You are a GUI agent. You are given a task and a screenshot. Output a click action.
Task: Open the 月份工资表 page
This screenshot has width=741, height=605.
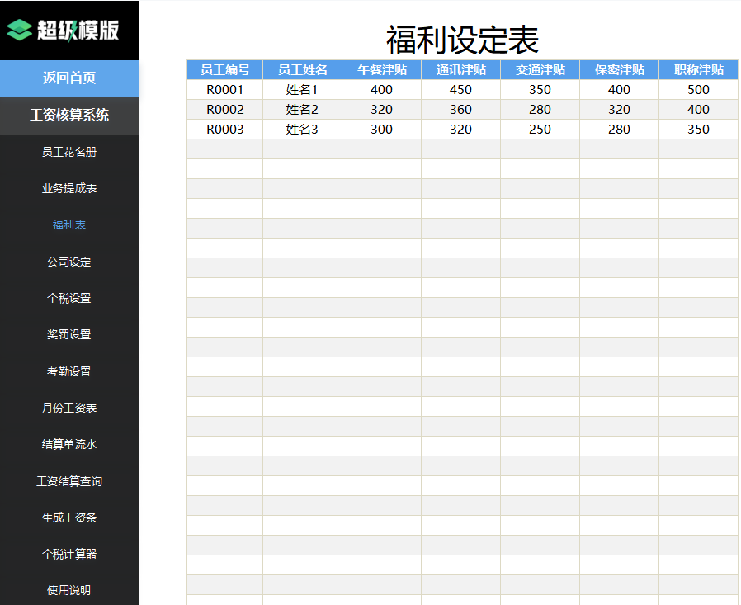pyautogui.click(x=70, y=408)
